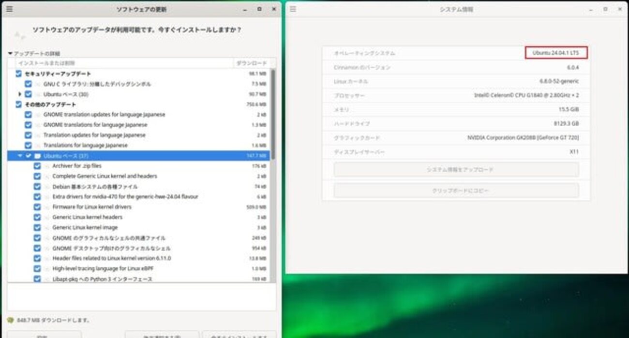Collapse the Ubuntu ベース (37) group
The image size is (629, 338).
20,156
